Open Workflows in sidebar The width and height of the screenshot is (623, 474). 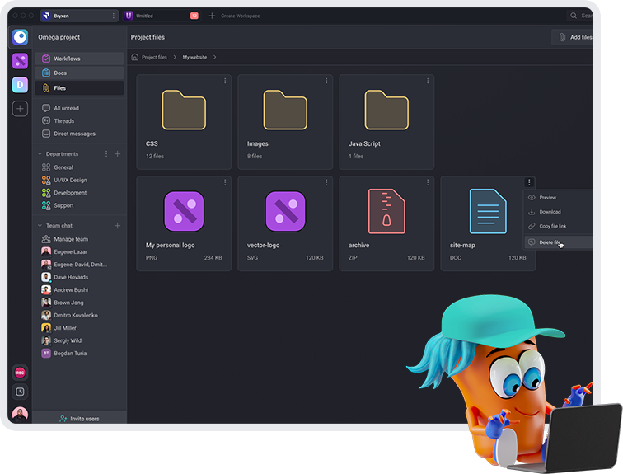[79, 59]
